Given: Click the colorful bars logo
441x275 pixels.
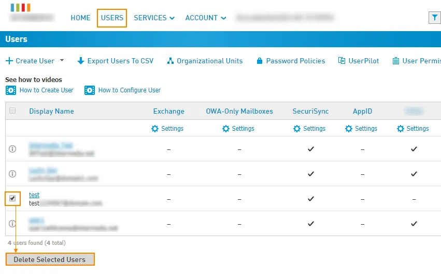Looking at the screenshot, I should pyautogui.click(x=21, y=7).
